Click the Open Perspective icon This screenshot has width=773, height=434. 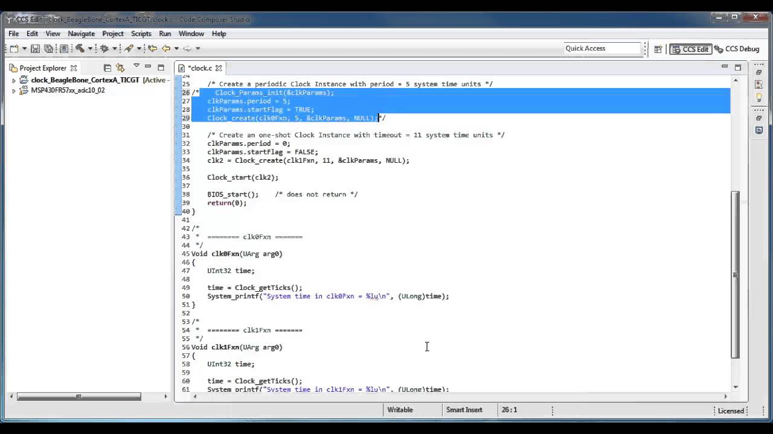coord(658,49)
